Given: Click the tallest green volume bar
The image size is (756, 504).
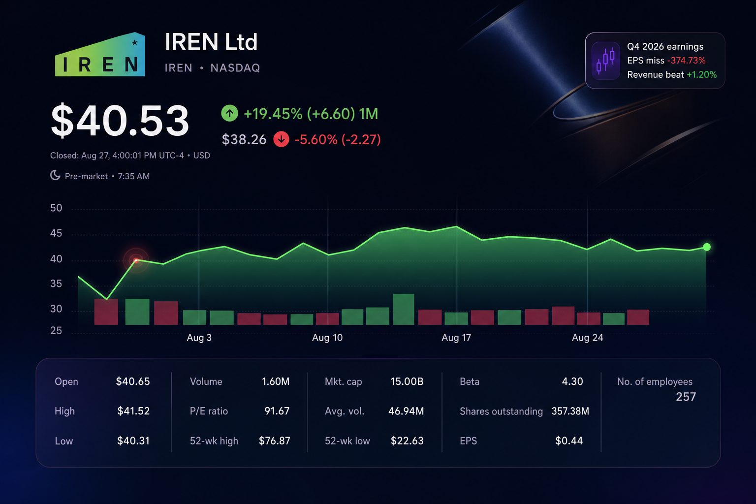Looking at the screenshot, I should coord(404,309).
